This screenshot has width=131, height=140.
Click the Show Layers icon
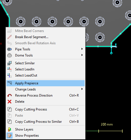pyautogui.click(x=9, y=129)
